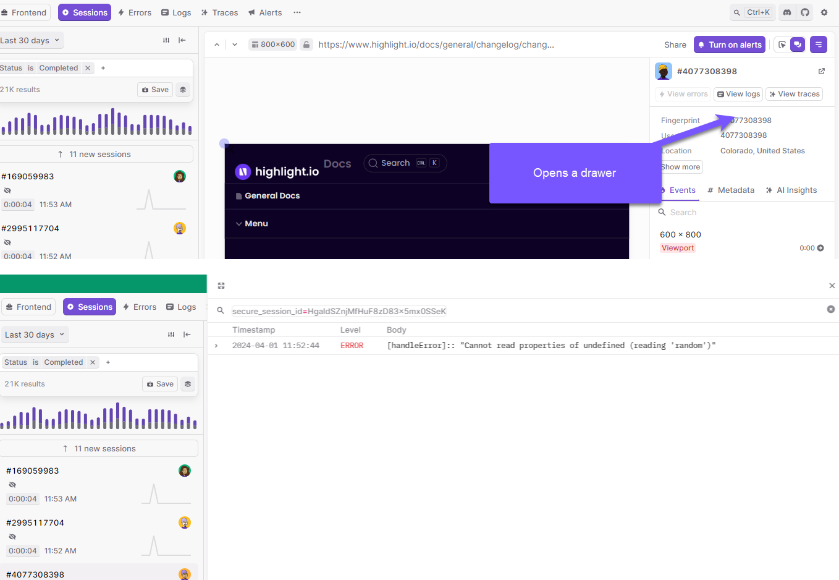Viewport: 839px width, 580px height.
Task: Expand the ERROR log row details
Action: (216, 345)
